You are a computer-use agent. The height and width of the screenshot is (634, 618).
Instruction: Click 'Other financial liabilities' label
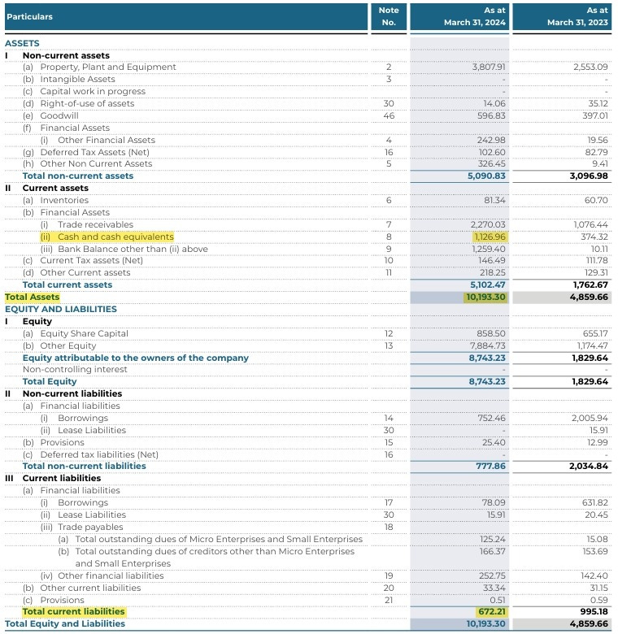pos(111,575)
